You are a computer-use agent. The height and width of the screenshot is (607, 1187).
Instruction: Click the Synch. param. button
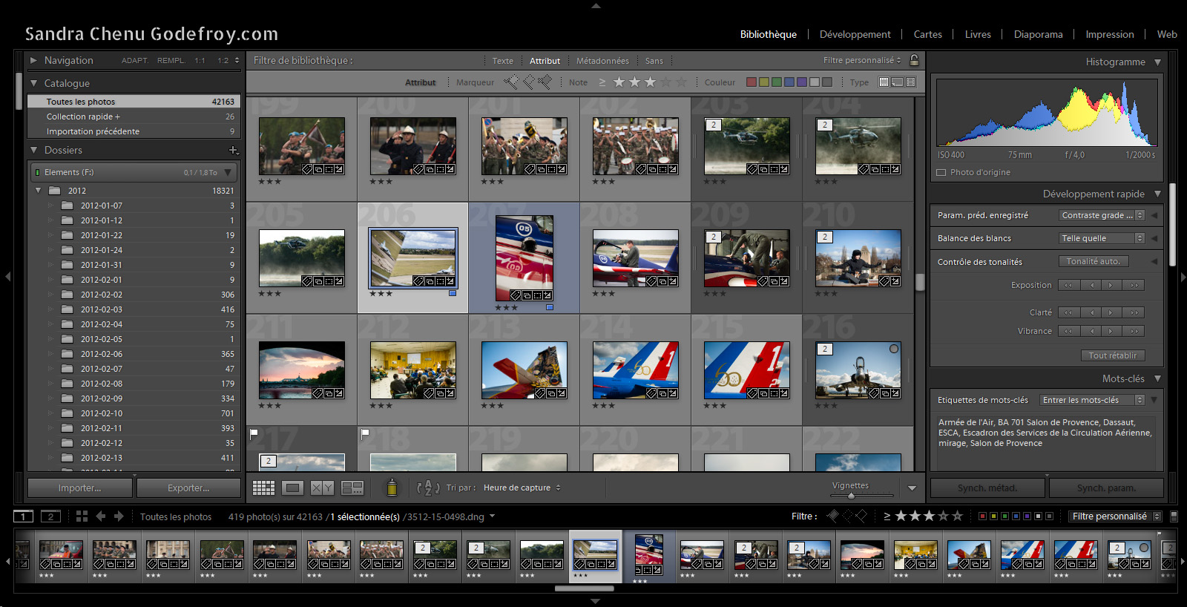click(1106, 488)
